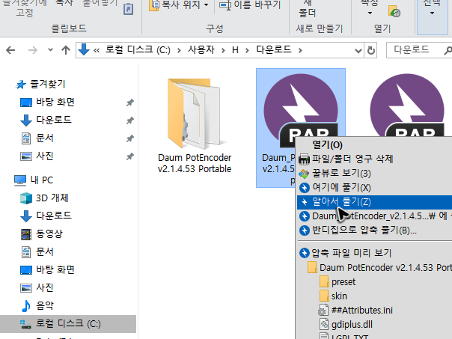Select 로컬 디스크 (C:) in sidebar
Viewport: 452px width, 339px height.
coord(68,324)
